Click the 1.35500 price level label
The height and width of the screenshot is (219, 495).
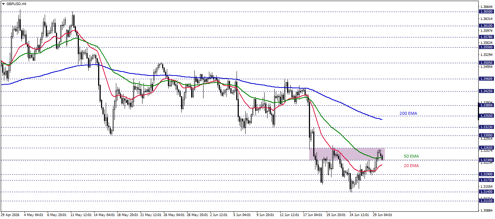tap(486, 47)
